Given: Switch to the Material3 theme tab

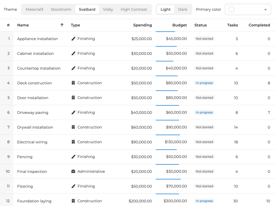Looking at the screenshot, I should 34,9.
